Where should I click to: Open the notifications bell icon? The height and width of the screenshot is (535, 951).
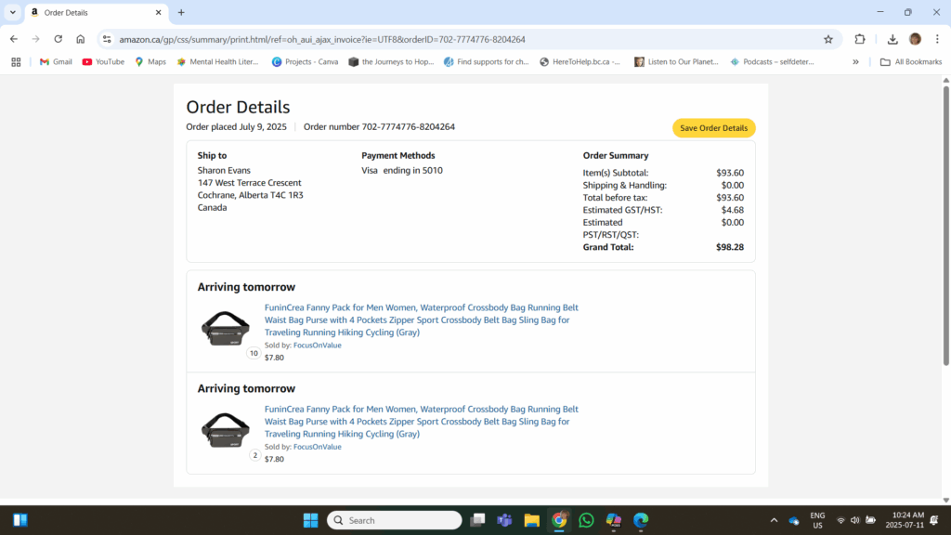pos(934,520)
